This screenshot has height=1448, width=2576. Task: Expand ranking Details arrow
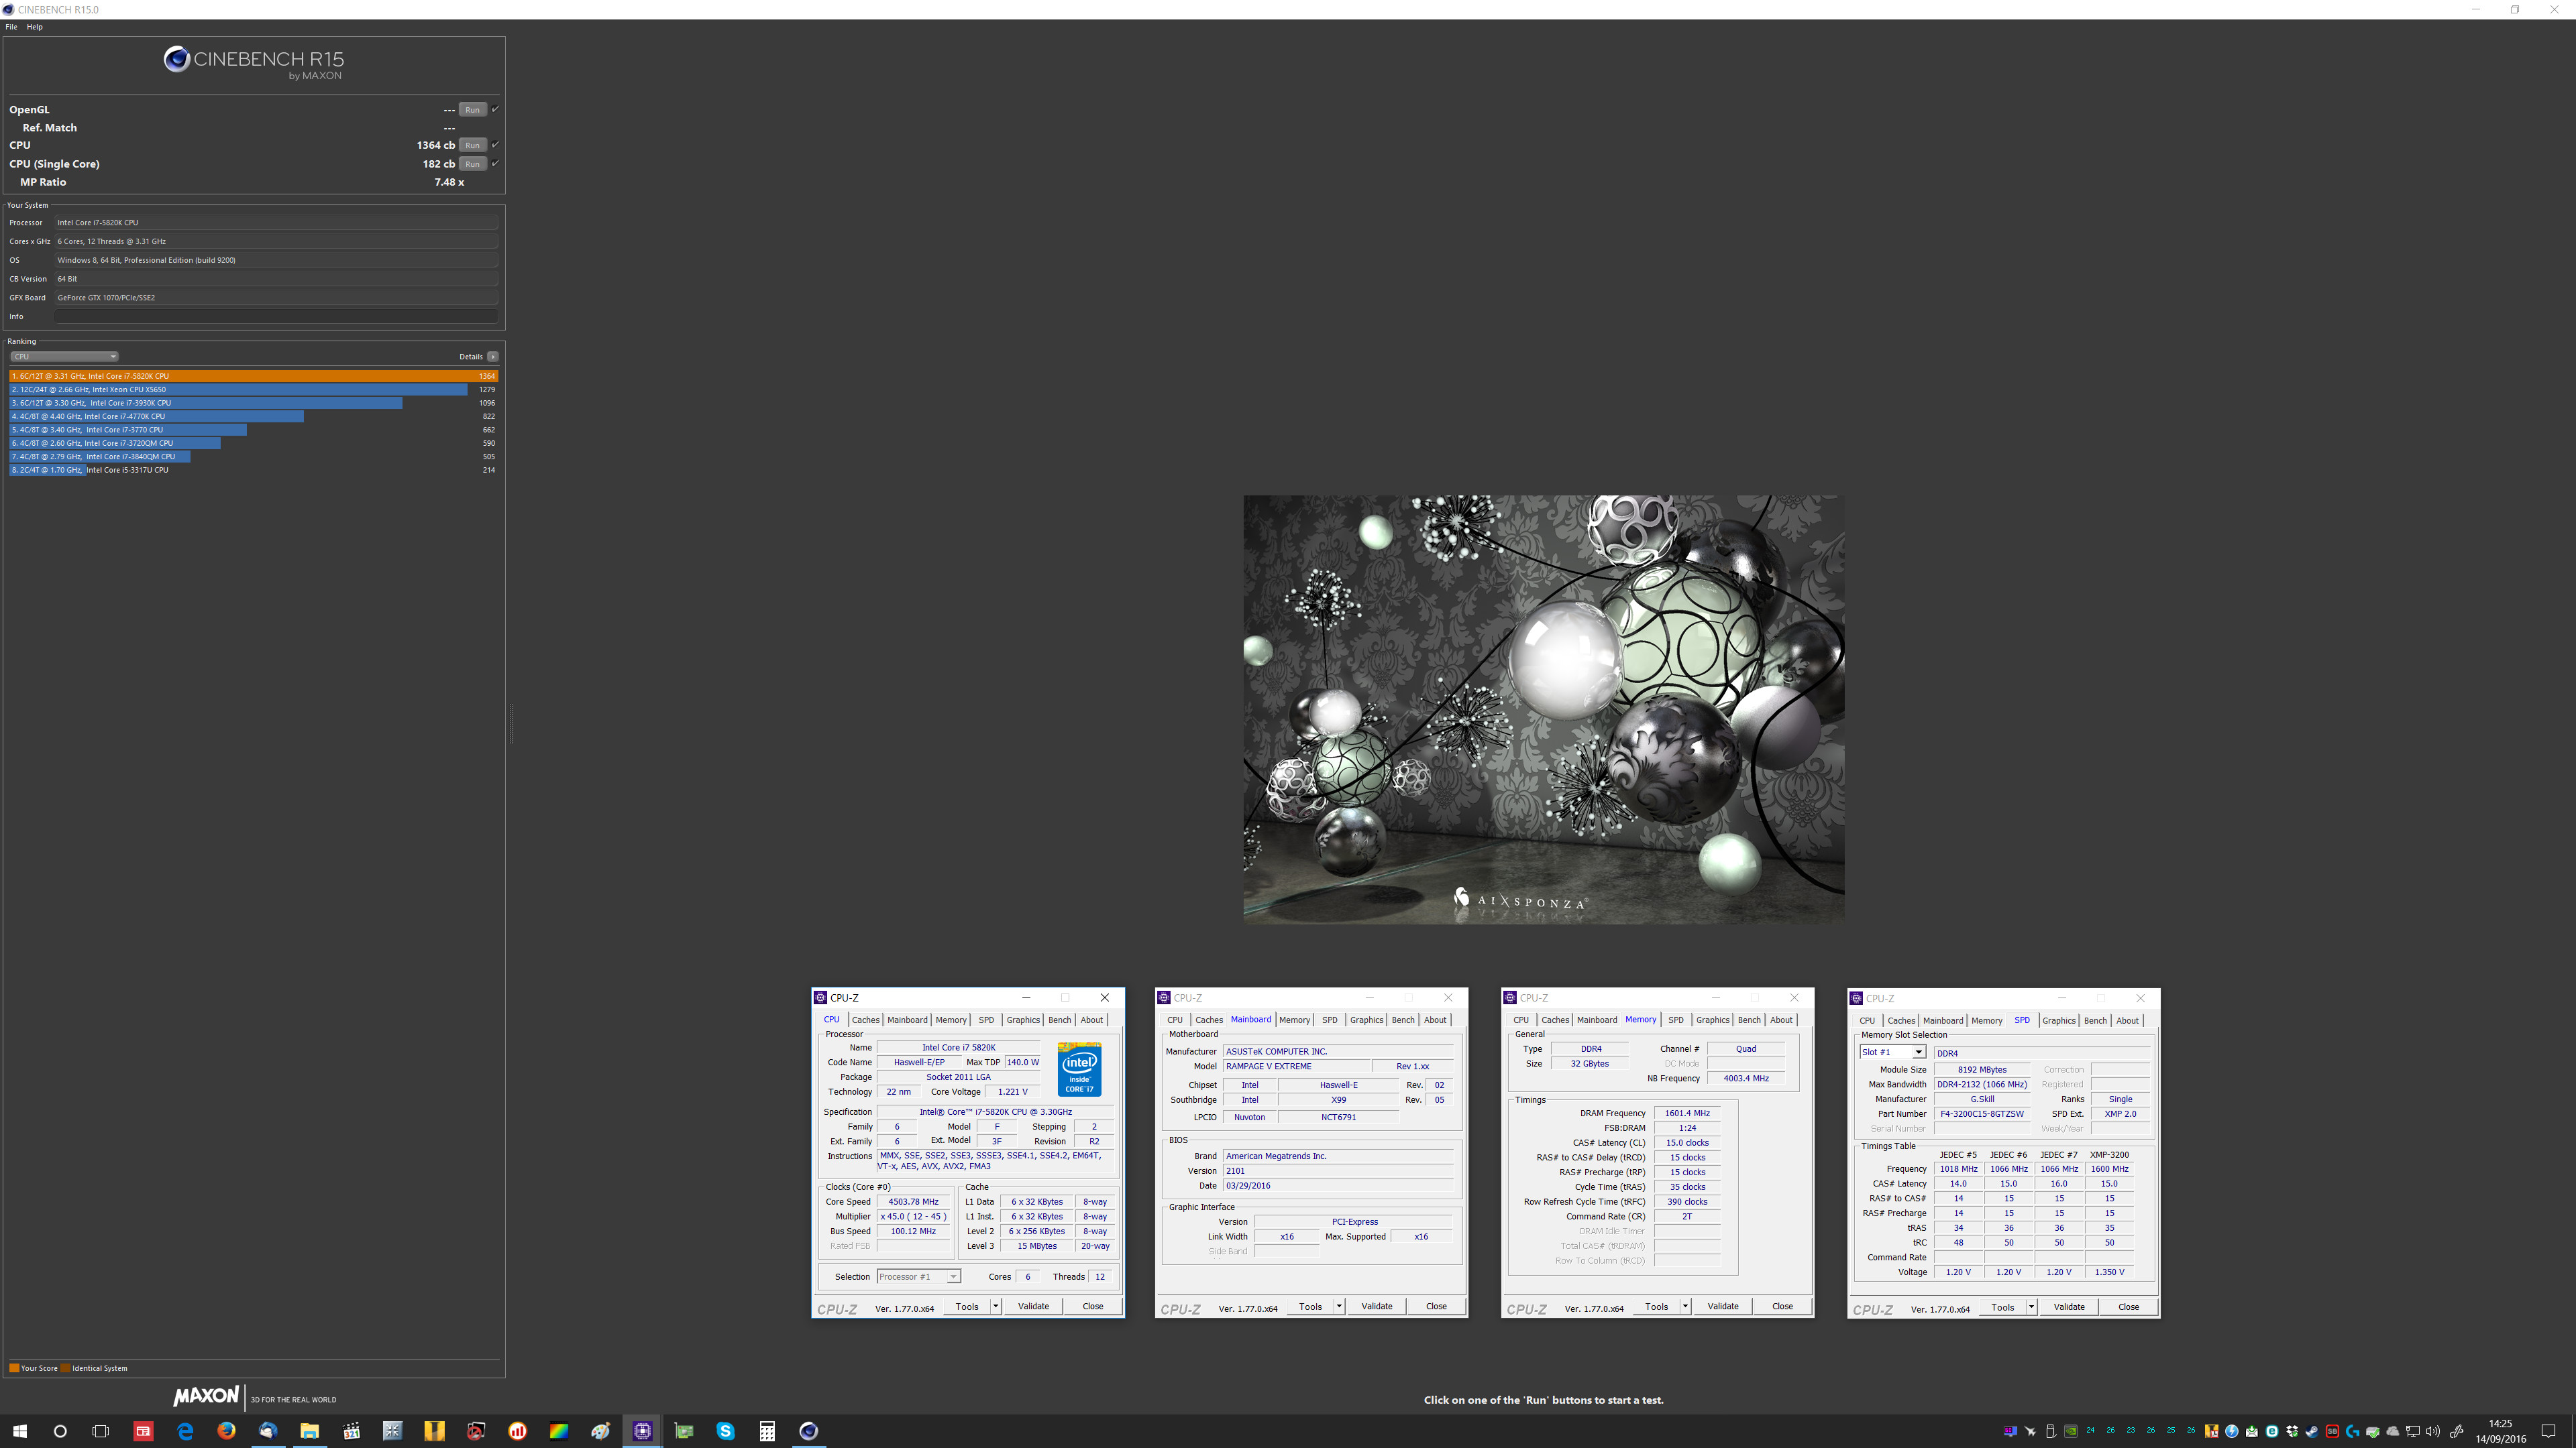click(492, 357)
